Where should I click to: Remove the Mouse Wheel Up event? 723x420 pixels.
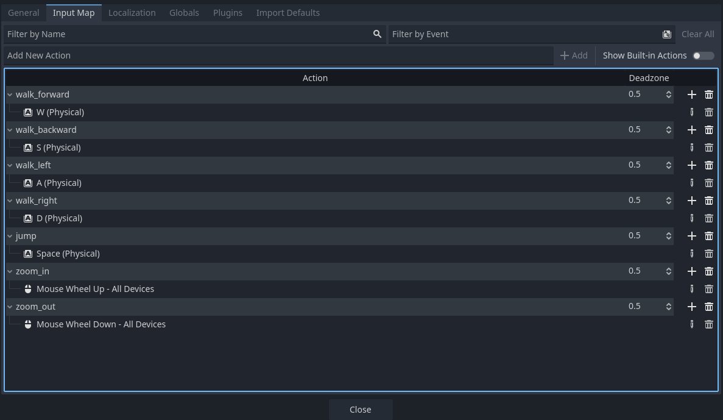pos(709,290)
